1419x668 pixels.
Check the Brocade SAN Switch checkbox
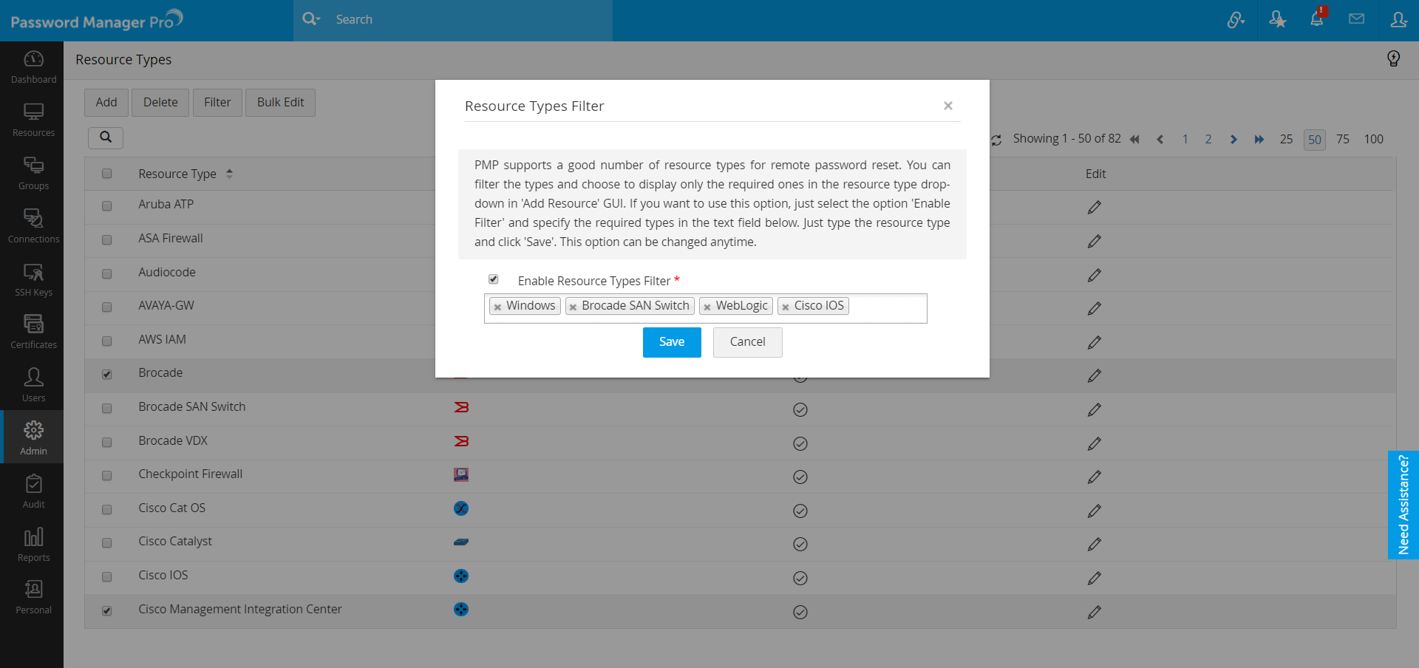coord(107,409)
